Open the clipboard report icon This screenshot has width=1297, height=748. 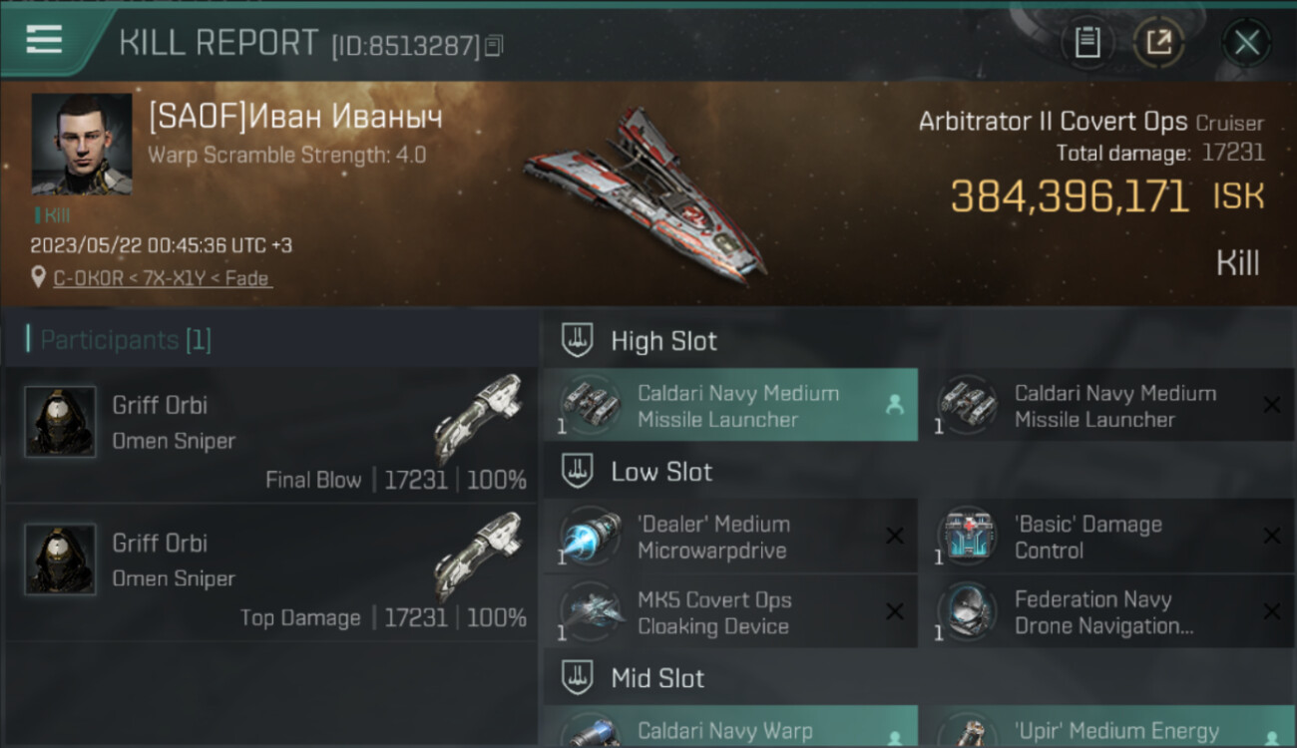click(x=1087, y=43)
